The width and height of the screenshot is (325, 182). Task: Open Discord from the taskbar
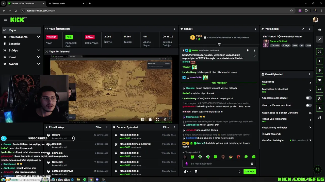[x=97, y=179]
